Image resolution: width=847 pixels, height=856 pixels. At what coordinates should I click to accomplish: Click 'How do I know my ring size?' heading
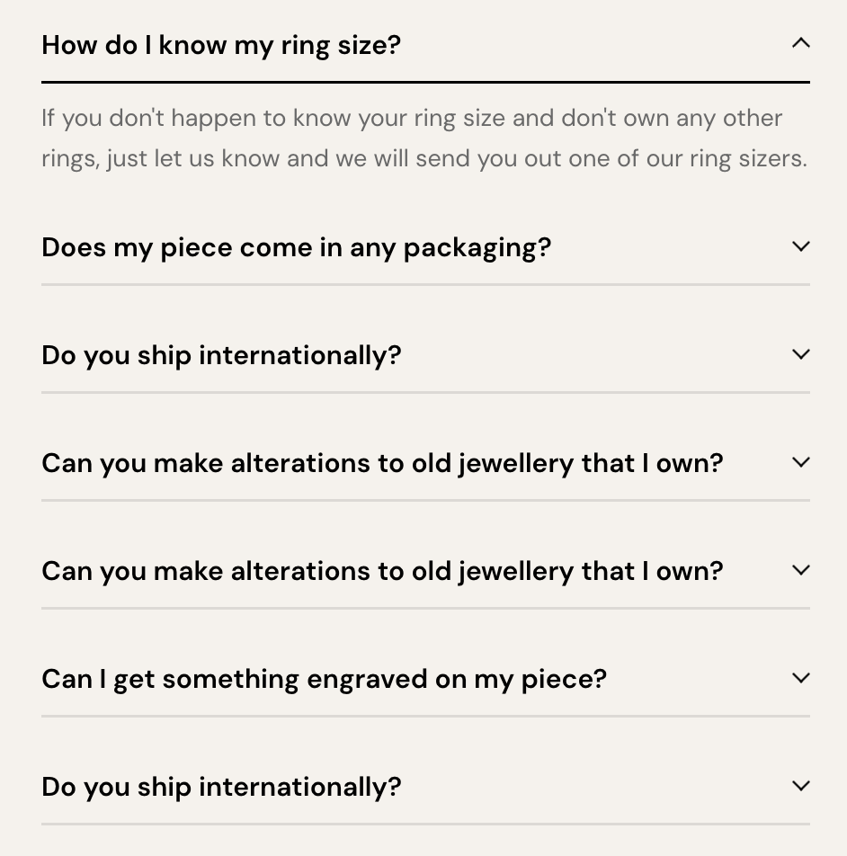(x=221, y=45)
